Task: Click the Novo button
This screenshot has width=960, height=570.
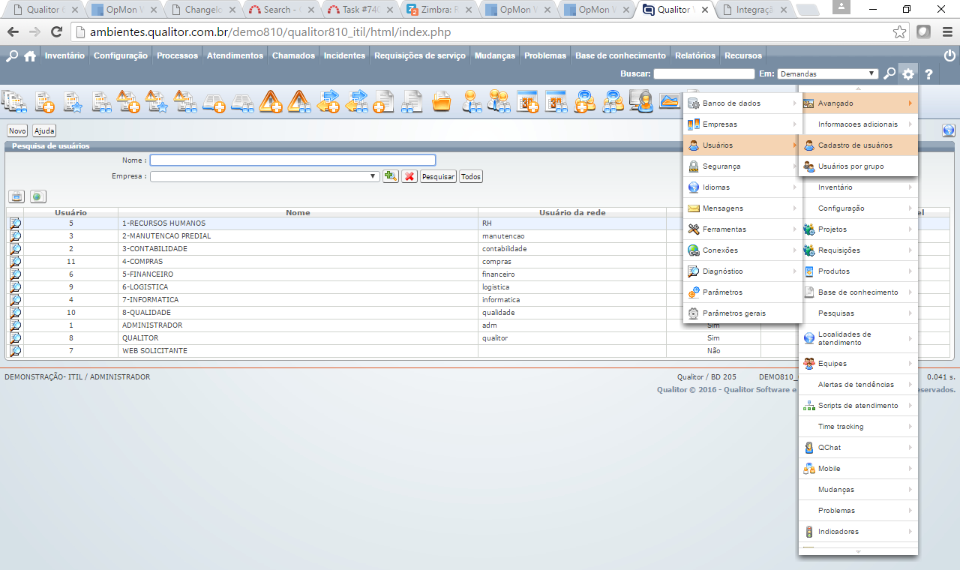Action: point(17,130)
